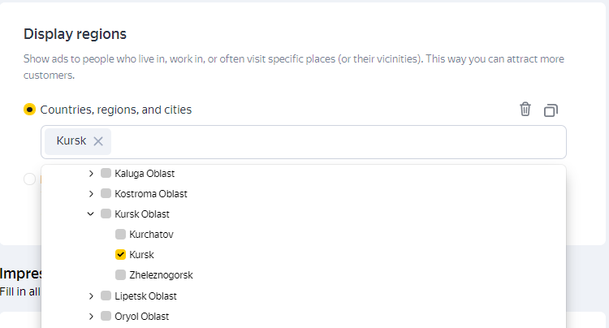Check the Zheleznogorsk checkbox
This screenshot has width=609, height=328.
tap(120, 274)
